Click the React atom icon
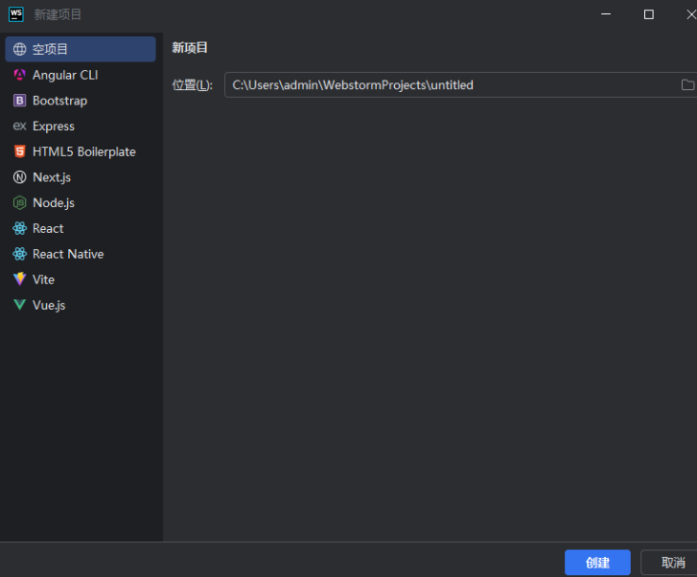 (x=19, y=228)
